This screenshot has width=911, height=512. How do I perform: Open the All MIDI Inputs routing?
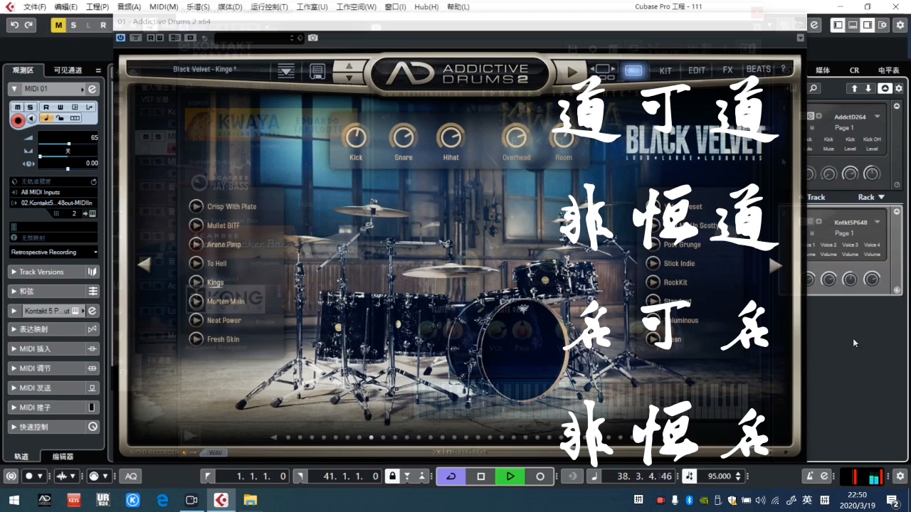click(53, 192)
